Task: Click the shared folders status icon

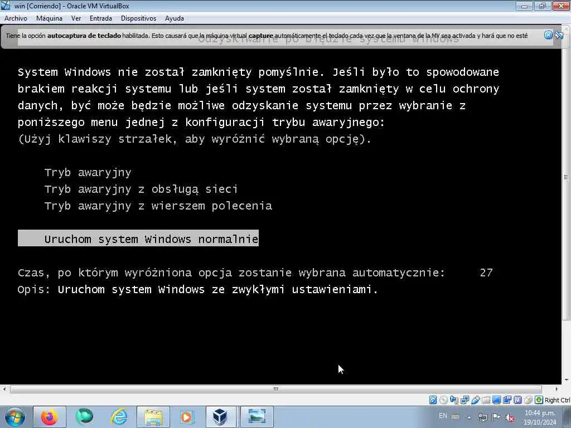Action: (x=486, y=400)
